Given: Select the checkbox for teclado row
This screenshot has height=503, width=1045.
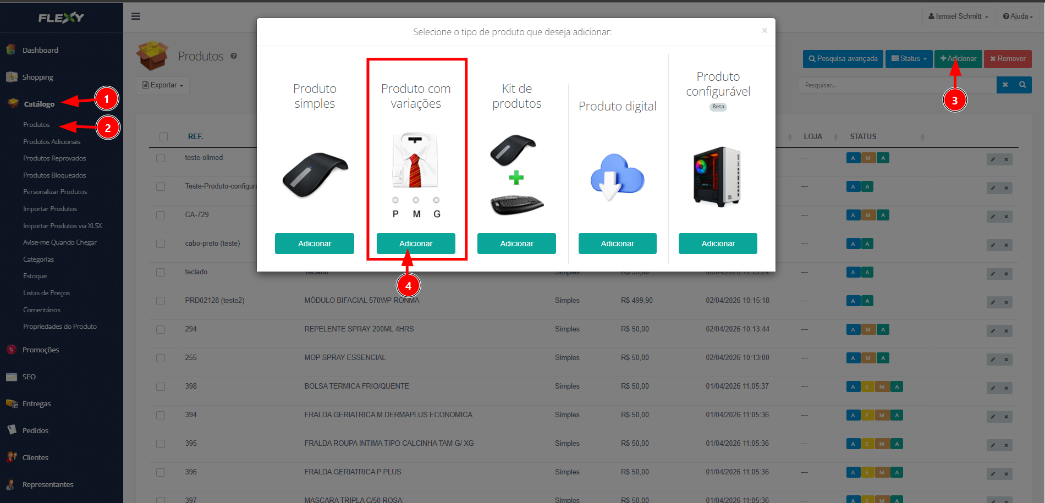Looking at the screenshot, I should click(x=161, y=272).
